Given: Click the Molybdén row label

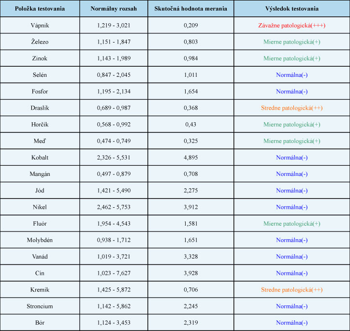Looking at the screenshot, I should [x=40, y=240].
